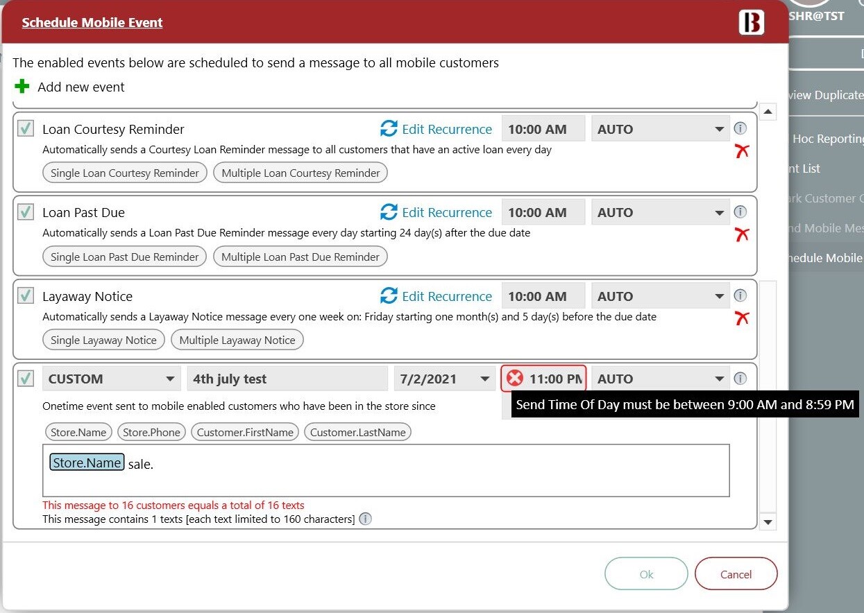Select the Single Loan Past Due Reminder tag
864x613 pixels.
(x=125, y=257)
